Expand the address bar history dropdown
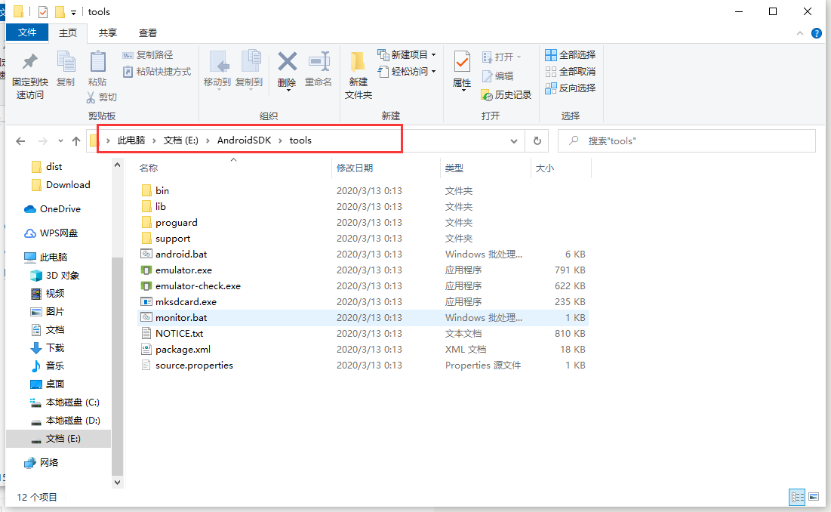 (514, 141)
